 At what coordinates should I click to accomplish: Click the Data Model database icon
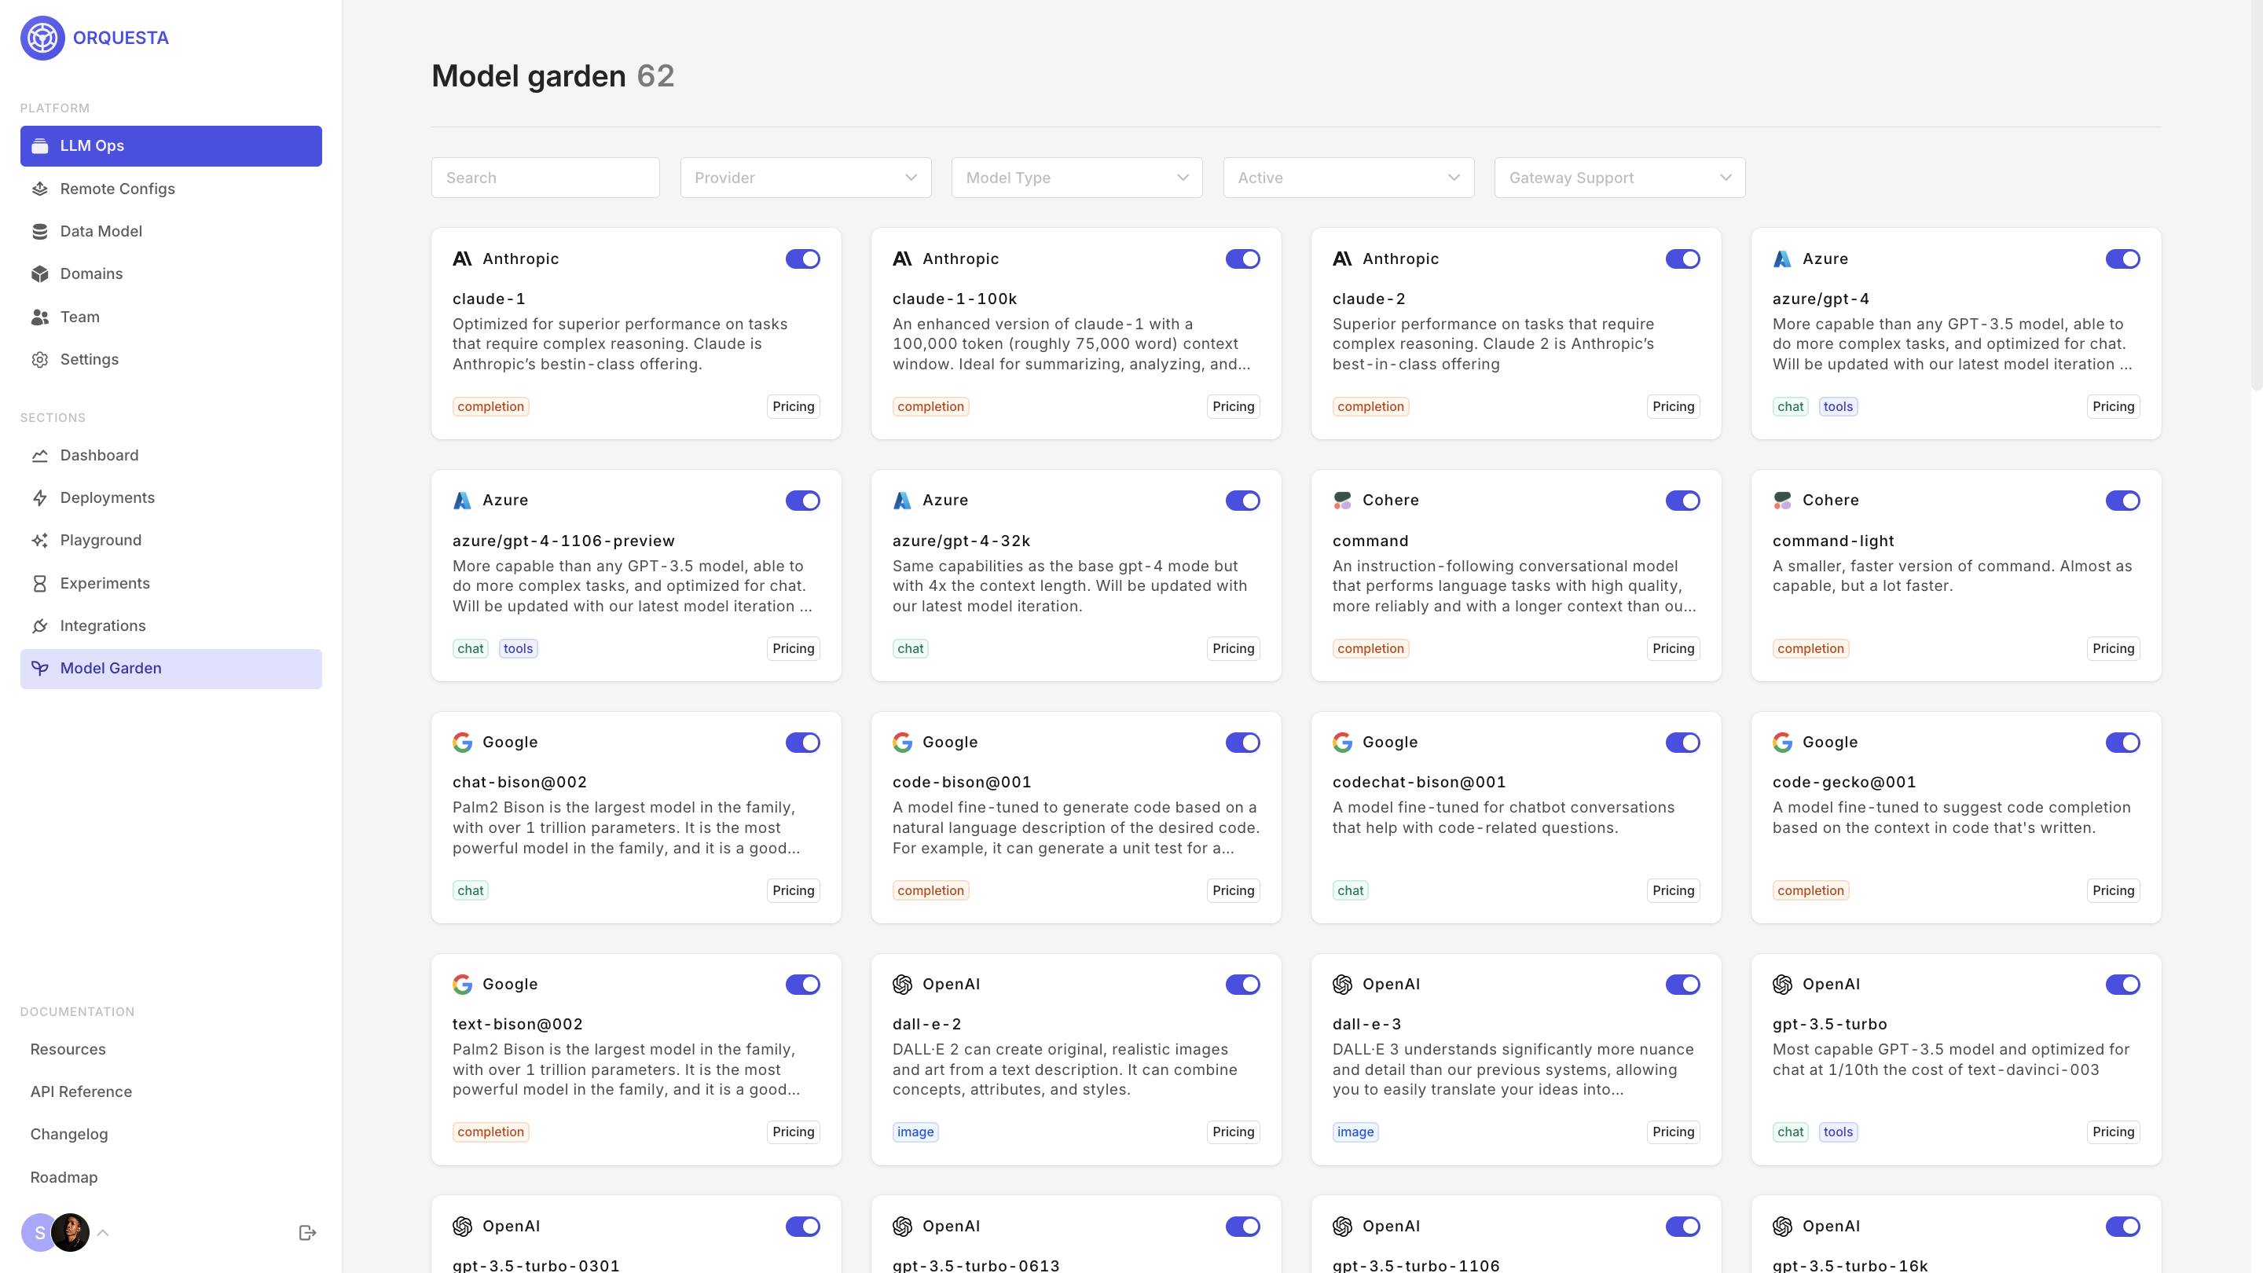point(39,231)
